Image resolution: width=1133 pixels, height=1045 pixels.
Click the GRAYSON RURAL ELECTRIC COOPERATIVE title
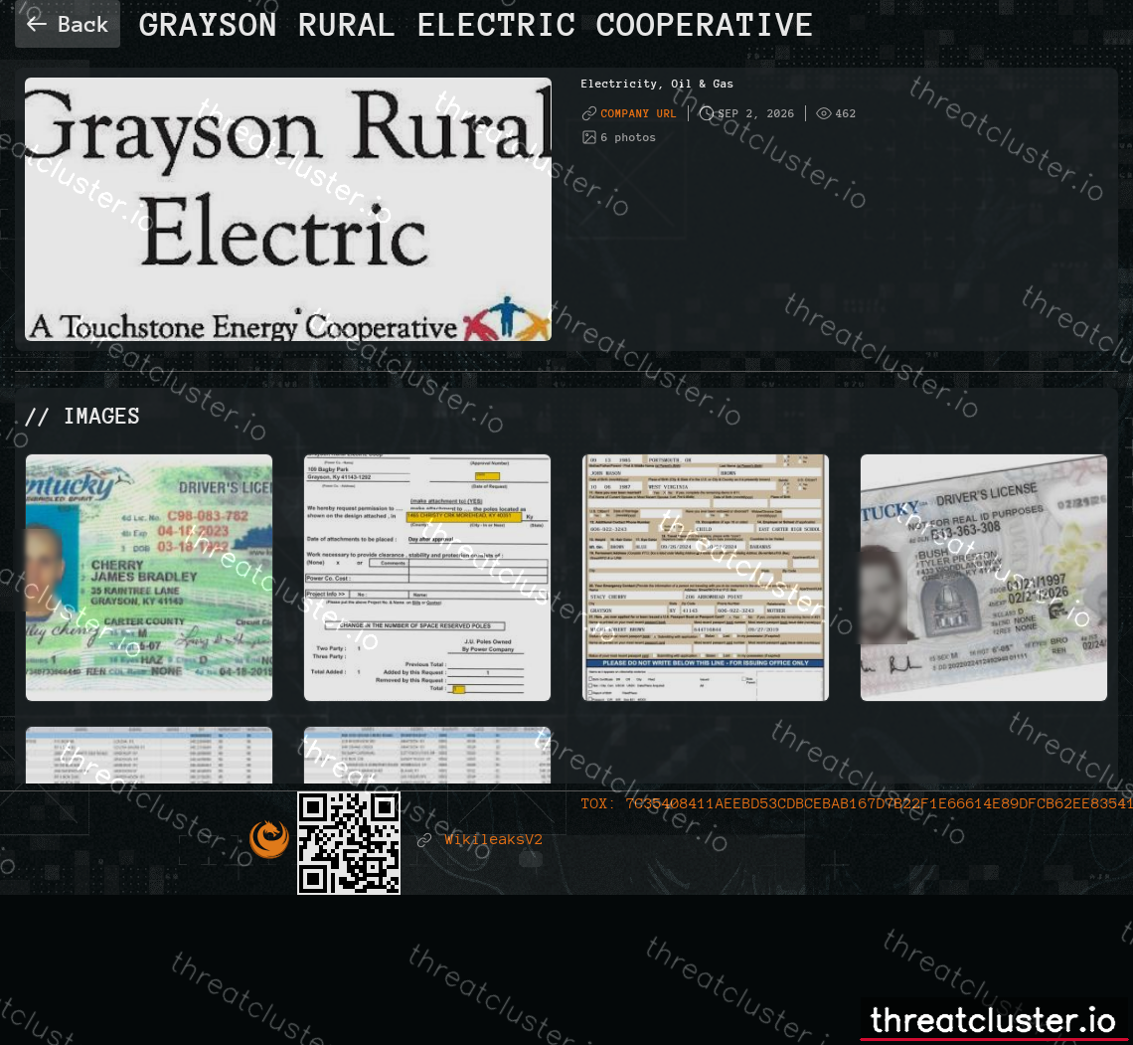(475, 25)
